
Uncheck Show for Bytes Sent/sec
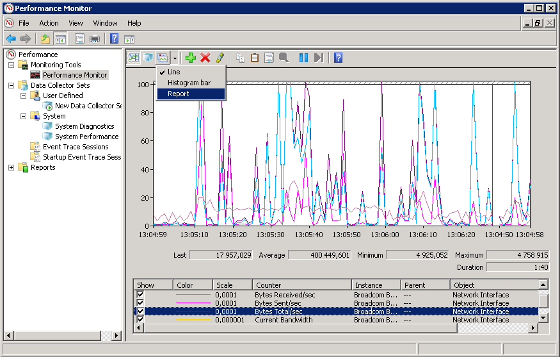[140, 303]
